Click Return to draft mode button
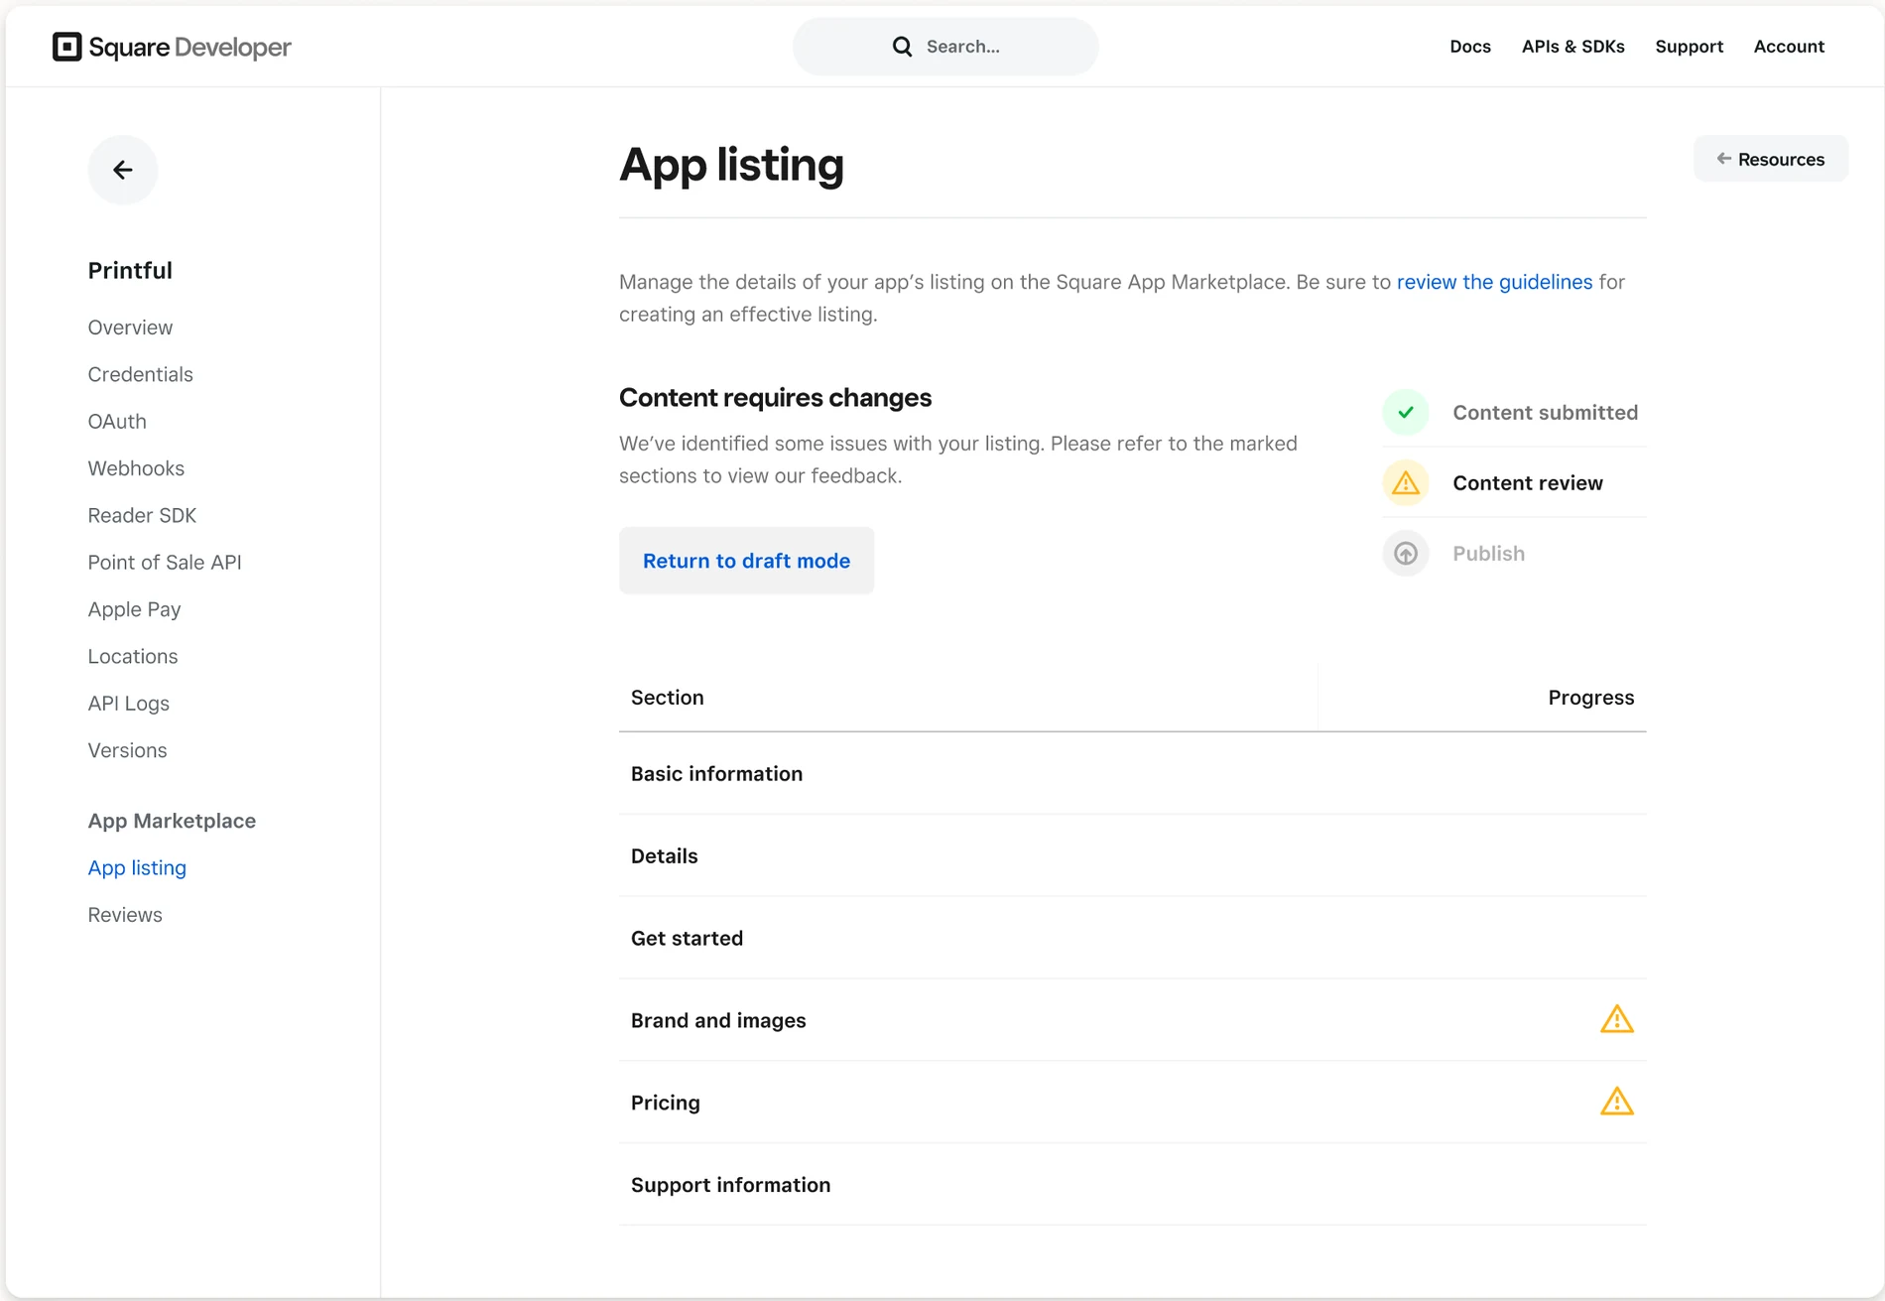The width and height of the screenshot is (1885, 1301). click(x=746, y=561)
